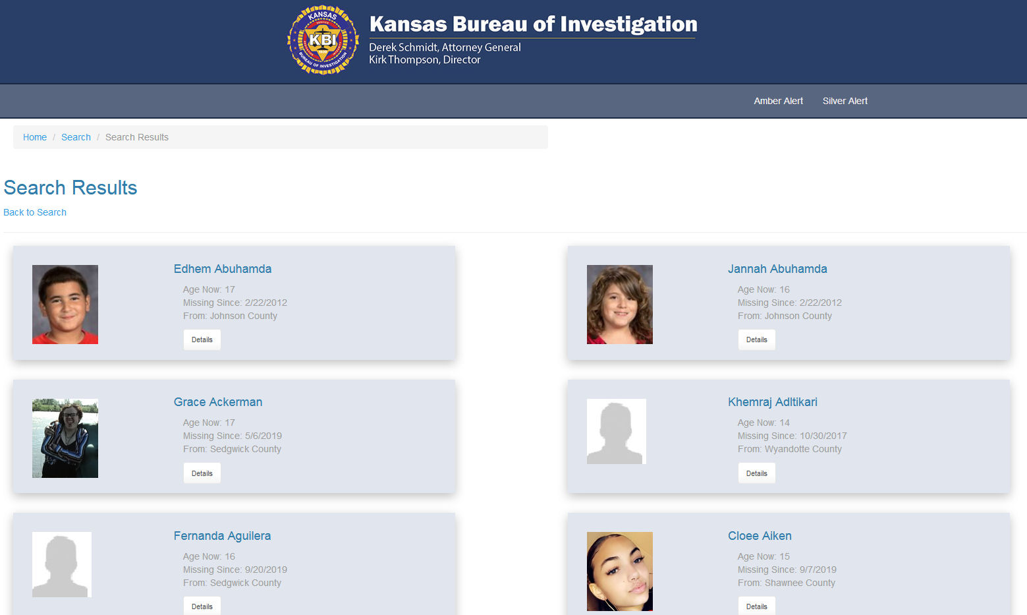Click placeholder silhouette for Khemraj Adltikari
The image size is (1027, 615).
[616, 432]
